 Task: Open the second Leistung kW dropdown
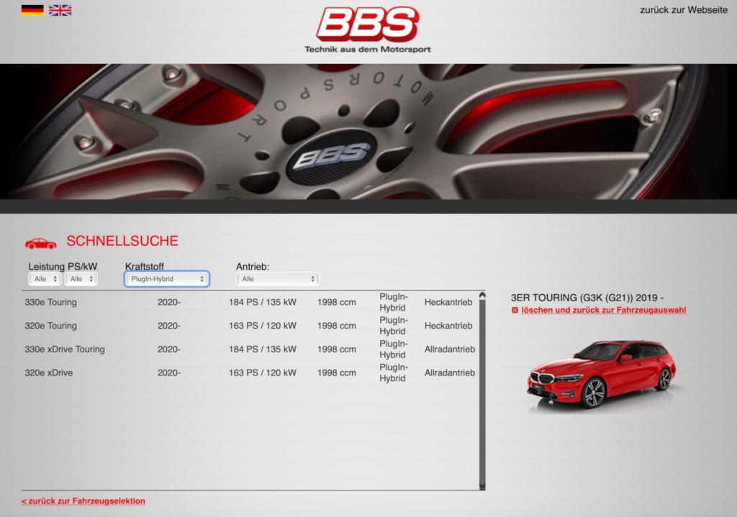click(x=81, y=279)
